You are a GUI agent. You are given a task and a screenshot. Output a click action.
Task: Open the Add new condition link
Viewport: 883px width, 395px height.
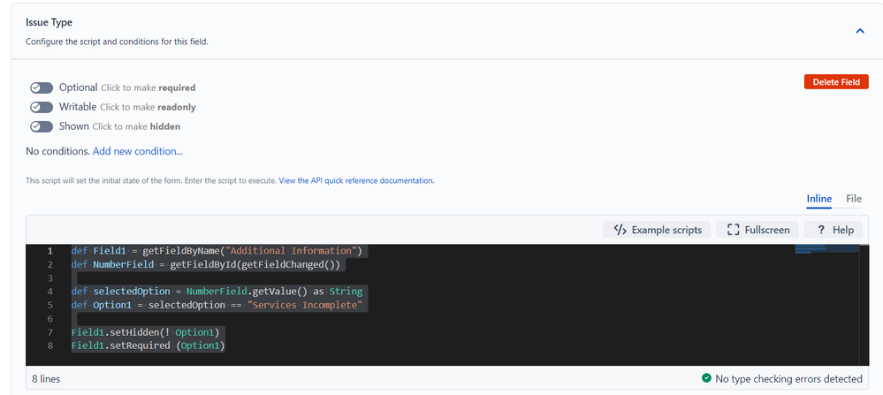pos(137,151)
